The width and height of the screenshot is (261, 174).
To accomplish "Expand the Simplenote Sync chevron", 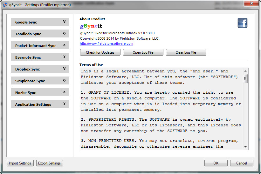I will coord(64,80).
